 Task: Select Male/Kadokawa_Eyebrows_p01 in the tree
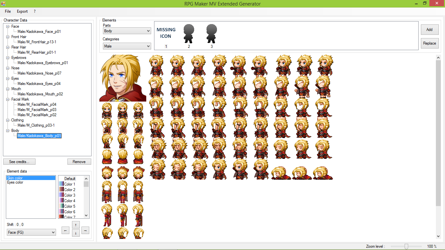(43, 63)
